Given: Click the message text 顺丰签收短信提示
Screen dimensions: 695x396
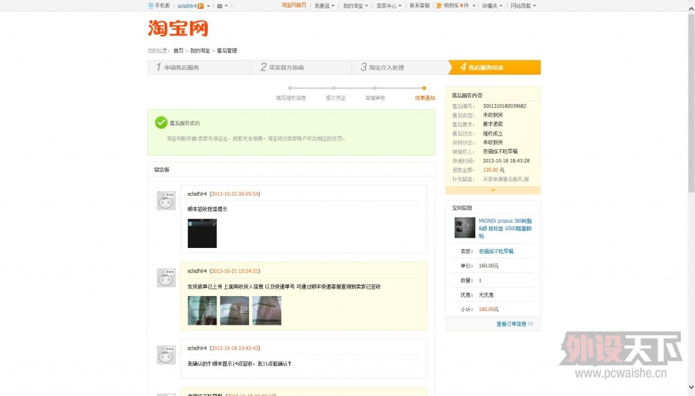Looking at the screenshot, I should coord(208,209).
